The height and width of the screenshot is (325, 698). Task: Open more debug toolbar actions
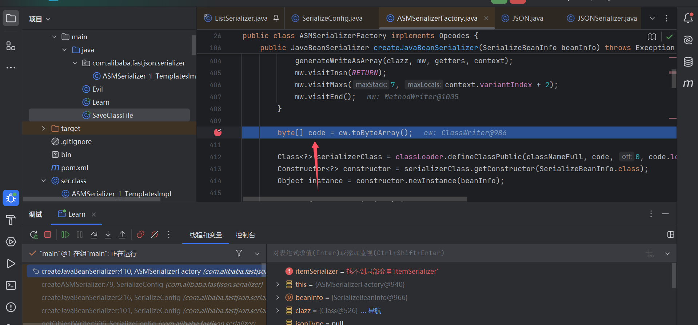click(x=169, y=234)
